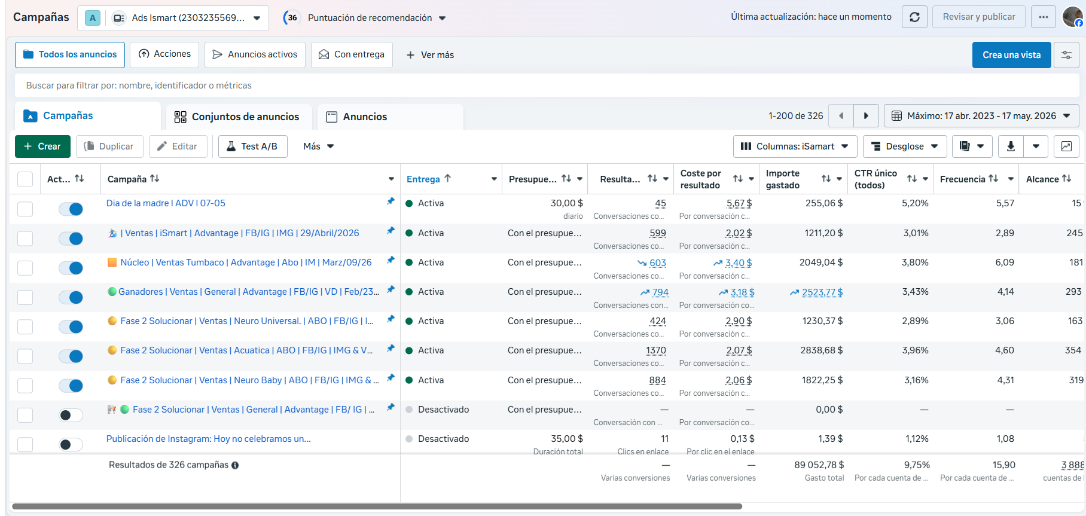1086x516 pixels.
Task: Open the view settings sliders icon
Action: coord(1066,55)
